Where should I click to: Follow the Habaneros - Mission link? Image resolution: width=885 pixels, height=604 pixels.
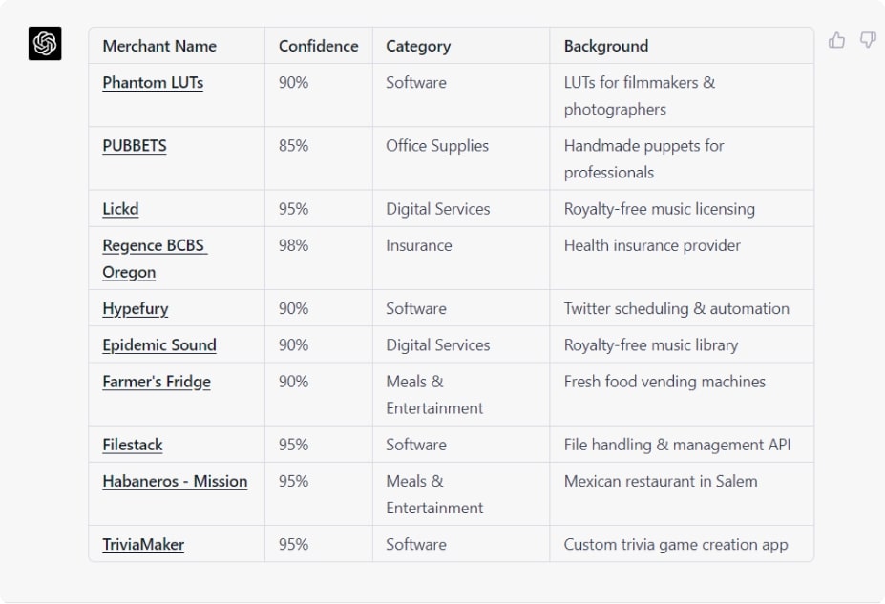175,482
